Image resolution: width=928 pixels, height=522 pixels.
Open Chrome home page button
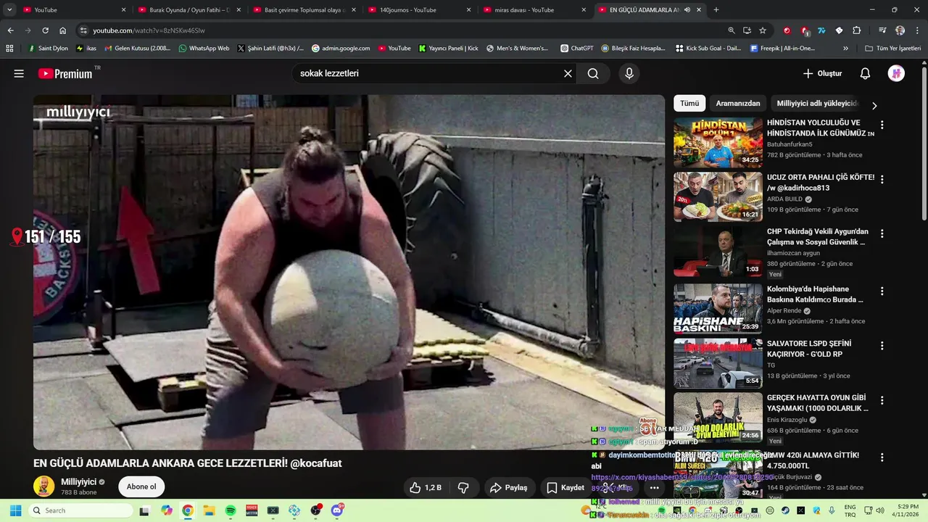[63, 30]
